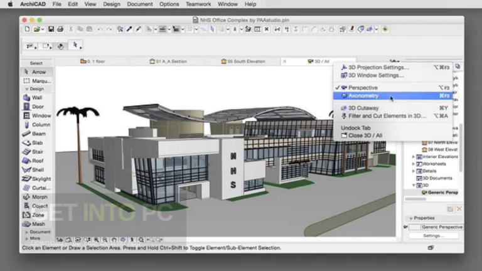482x271 pixels.
Task: Select the Arrow tool in the toolbox
Action: (x=36, y=72)
